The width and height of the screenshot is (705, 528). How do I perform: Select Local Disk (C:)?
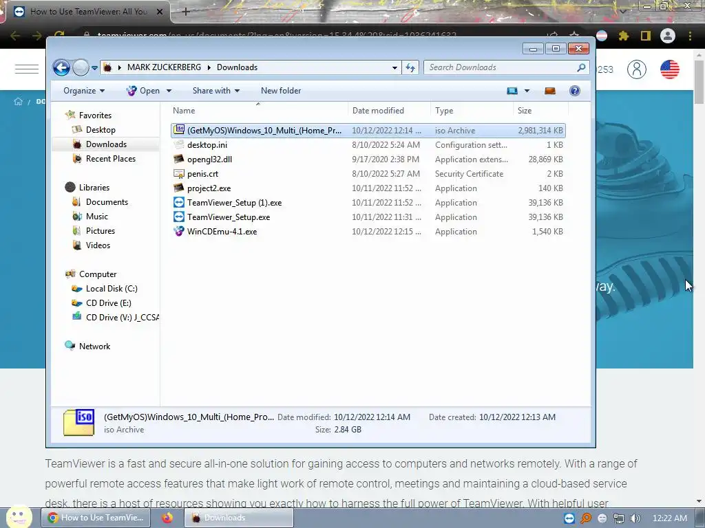click(112, 289)
